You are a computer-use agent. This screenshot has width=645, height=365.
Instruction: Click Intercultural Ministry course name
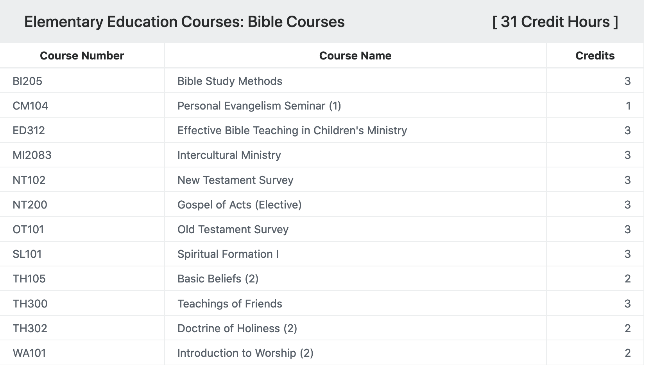point(229,155)
